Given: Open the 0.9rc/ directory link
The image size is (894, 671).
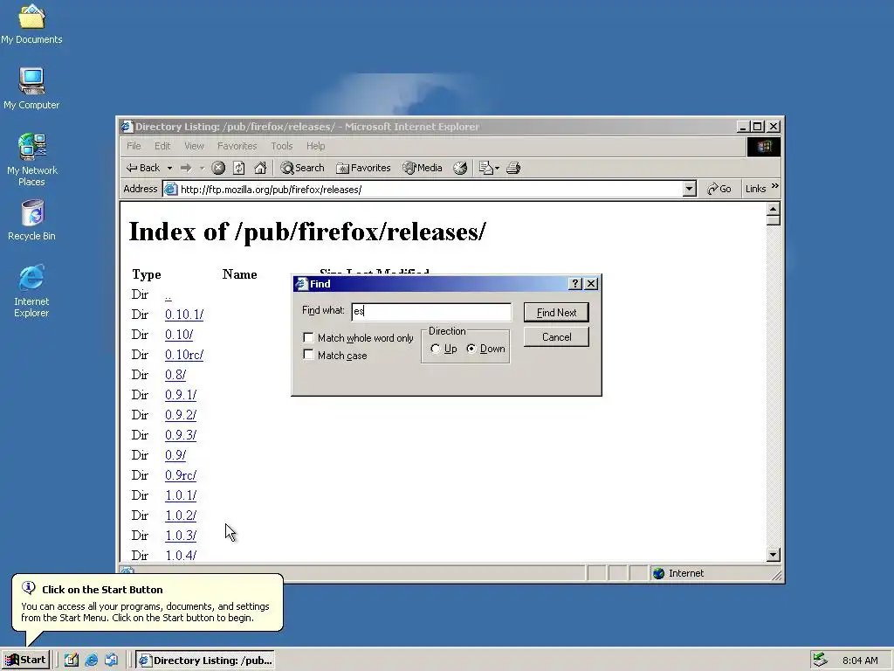Looking at the screenshot, I should [x=181, y=475].
